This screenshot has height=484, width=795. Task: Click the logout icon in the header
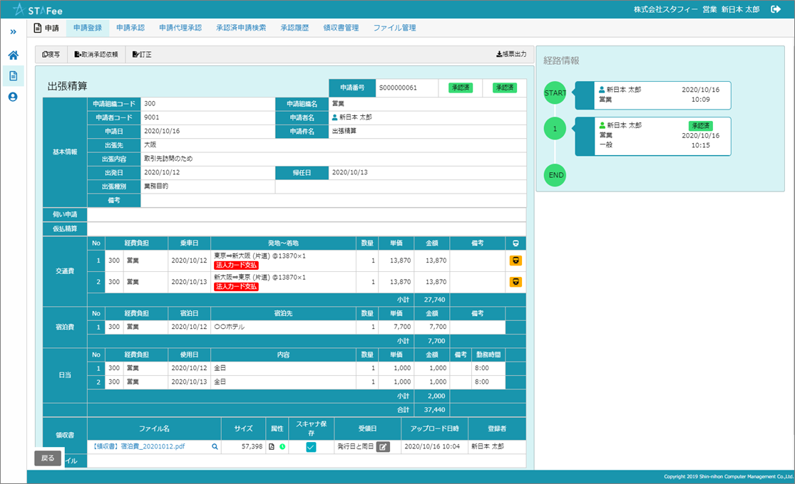776,9
